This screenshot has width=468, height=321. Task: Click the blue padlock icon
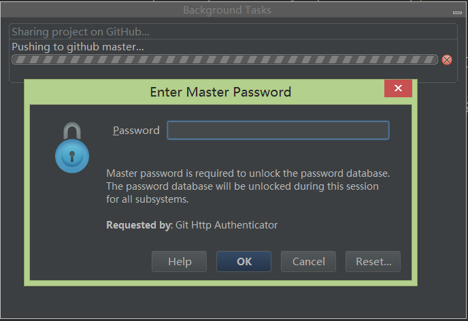(72, 148)
